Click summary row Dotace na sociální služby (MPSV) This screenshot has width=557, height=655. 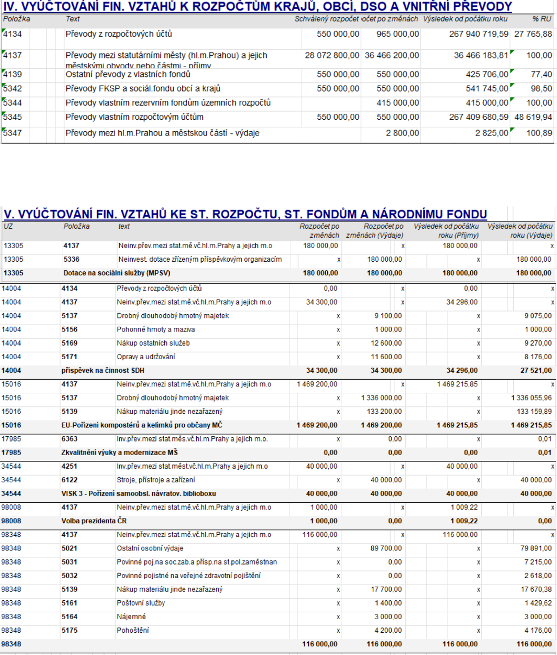(278, 273)
